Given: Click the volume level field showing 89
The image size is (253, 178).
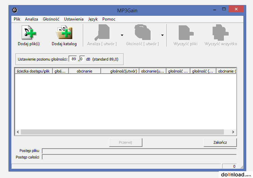Looking at the screenshot, I should pos(73,59).
